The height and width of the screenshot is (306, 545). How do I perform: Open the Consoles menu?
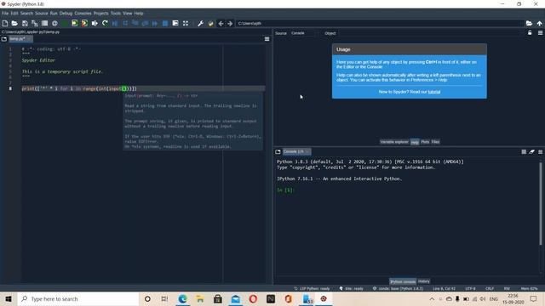point(83,14)
